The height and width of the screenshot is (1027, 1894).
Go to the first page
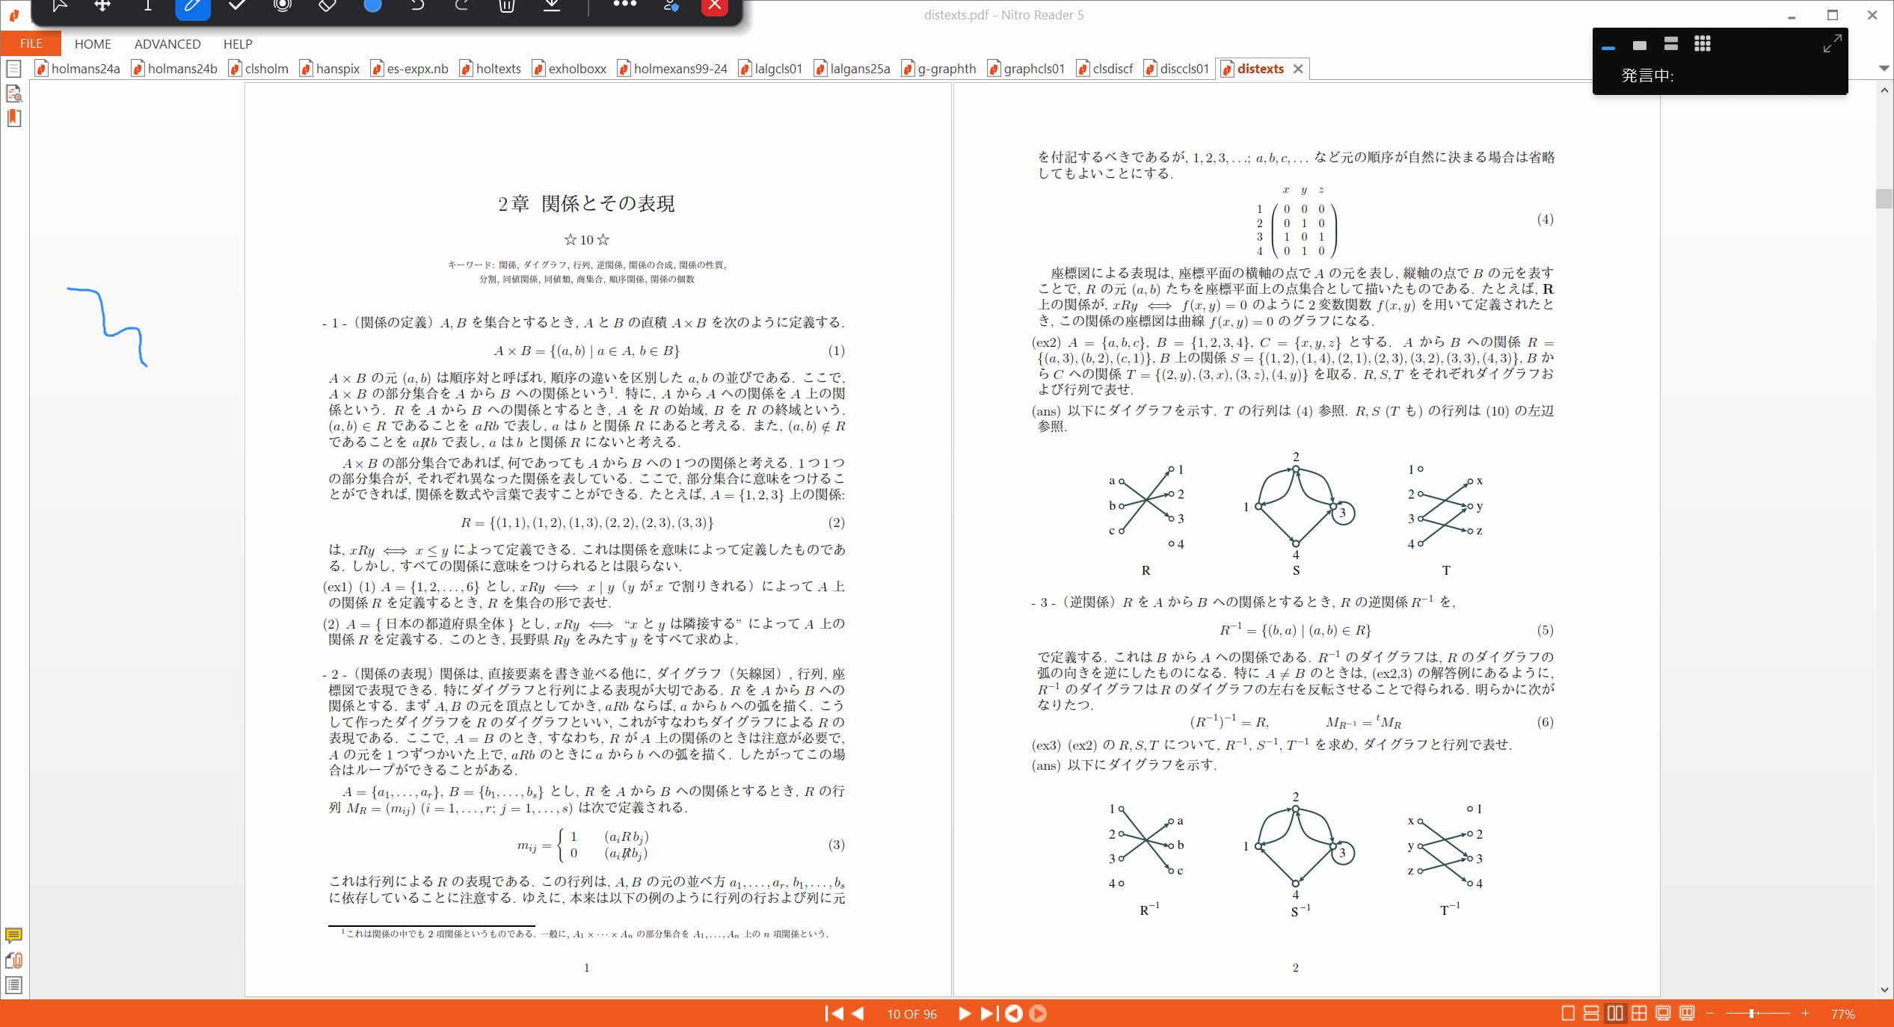834,1014
